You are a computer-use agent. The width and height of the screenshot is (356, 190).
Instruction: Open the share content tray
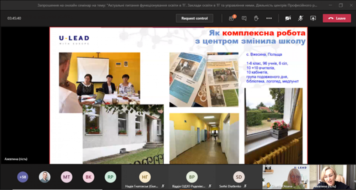(313, 18)
